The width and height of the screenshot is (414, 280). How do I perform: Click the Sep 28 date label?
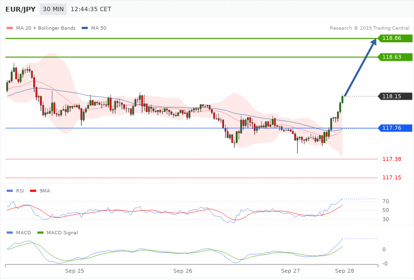(x=344, y=271)
